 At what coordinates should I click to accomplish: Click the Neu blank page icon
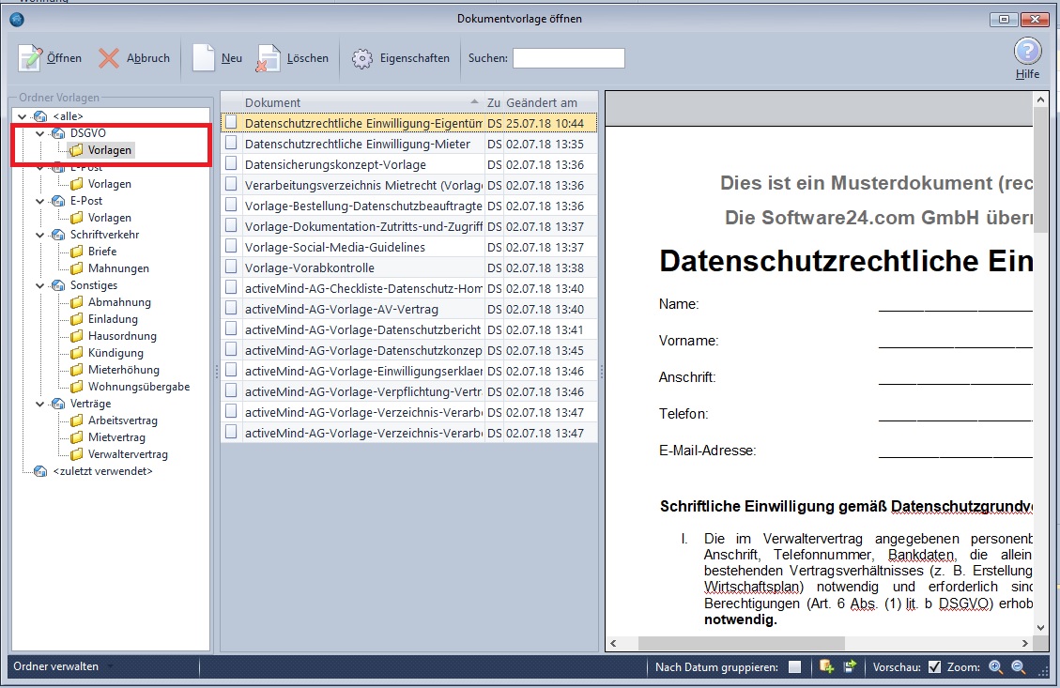[204, 58]
